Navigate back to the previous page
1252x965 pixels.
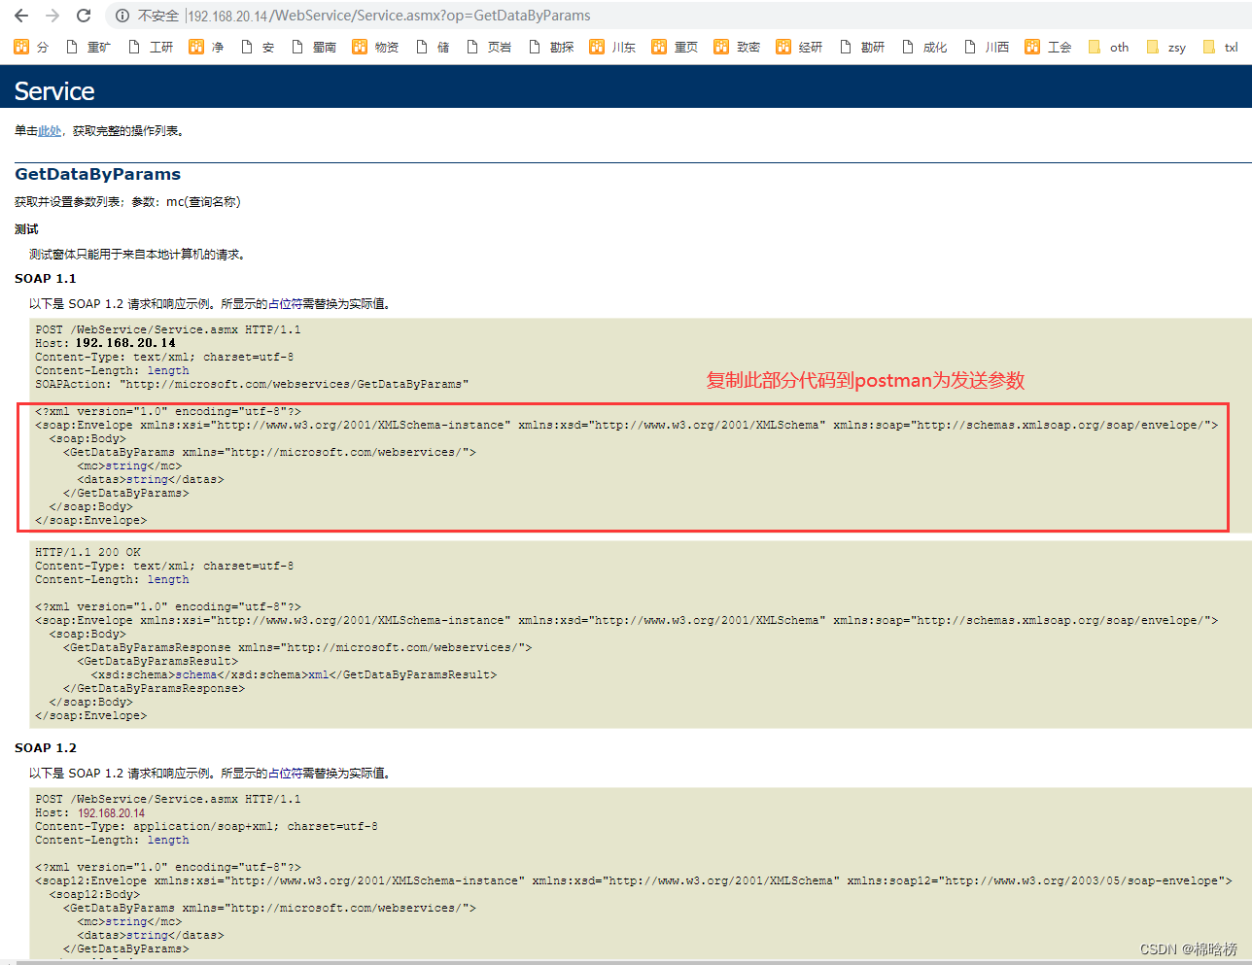tap(20, 15)
